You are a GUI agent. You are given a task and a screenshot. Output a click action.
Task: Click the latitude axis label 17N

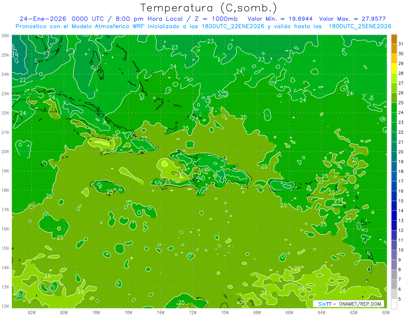tap(5, 209)
